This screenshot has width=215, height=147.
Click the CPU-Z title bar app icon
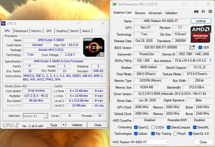[x=3, y=23]
